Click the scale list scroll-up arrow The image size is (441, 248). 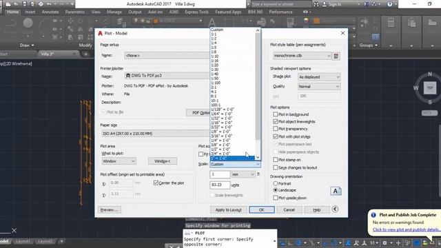[x=258, y=30]
